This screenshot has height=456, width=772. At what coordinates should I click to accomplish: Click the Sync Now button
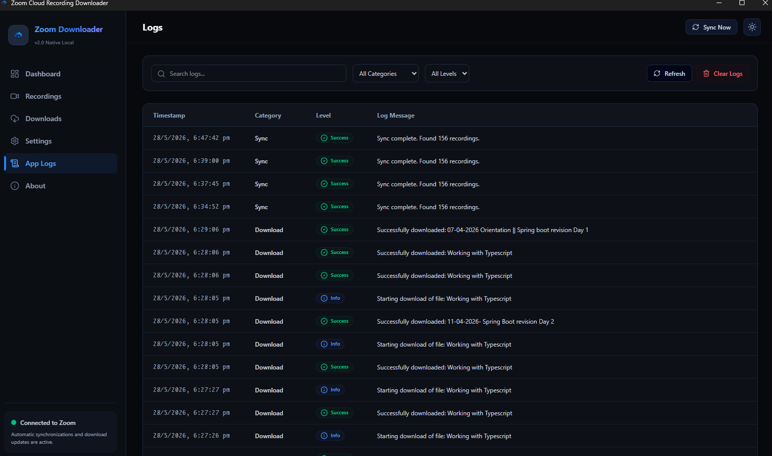711,27
